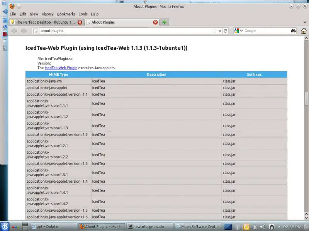Open the clipboard scissors tray icon
Screen dimensions: 309x231
click(x=255, y=227)
